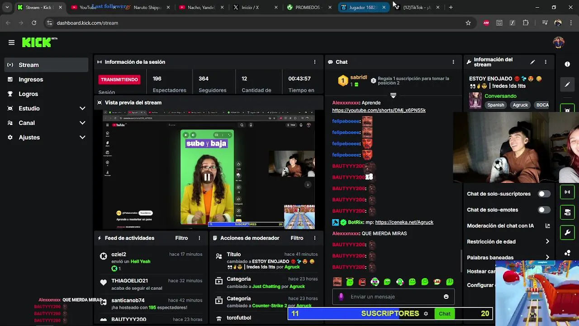
Task: Open the hamburger menu next to Kick logo
Action: (x=11, y=43)
